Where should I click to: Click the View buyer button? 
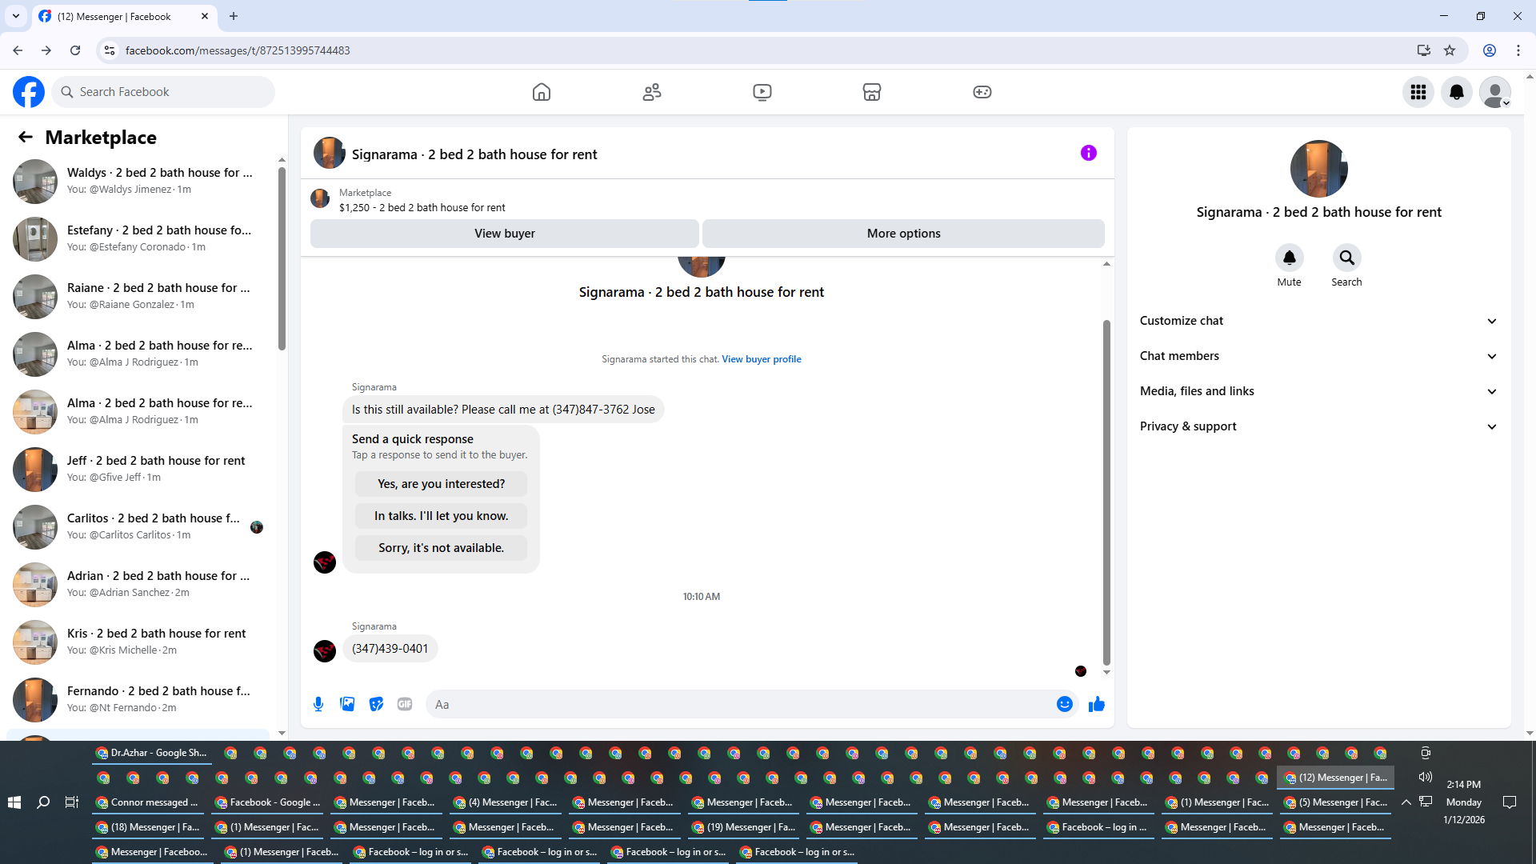pyautogui.click(x=504, y=234)
